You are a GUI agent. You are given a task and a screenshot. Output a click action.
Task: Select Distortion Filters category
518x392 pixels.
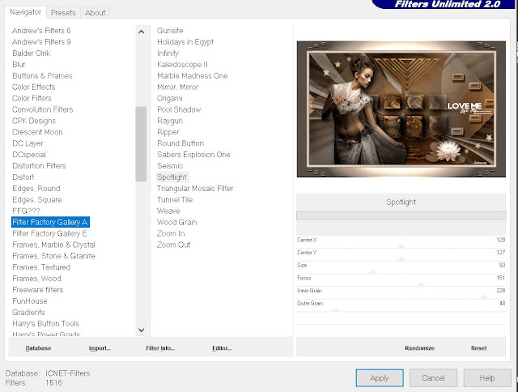pyautogui.click(x=39, y=165)
